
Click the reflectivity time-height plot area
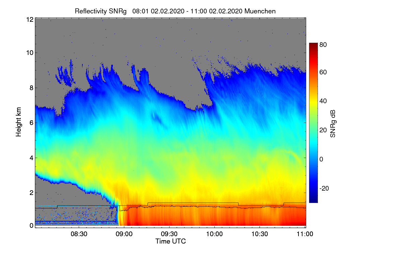click(171, 123)
